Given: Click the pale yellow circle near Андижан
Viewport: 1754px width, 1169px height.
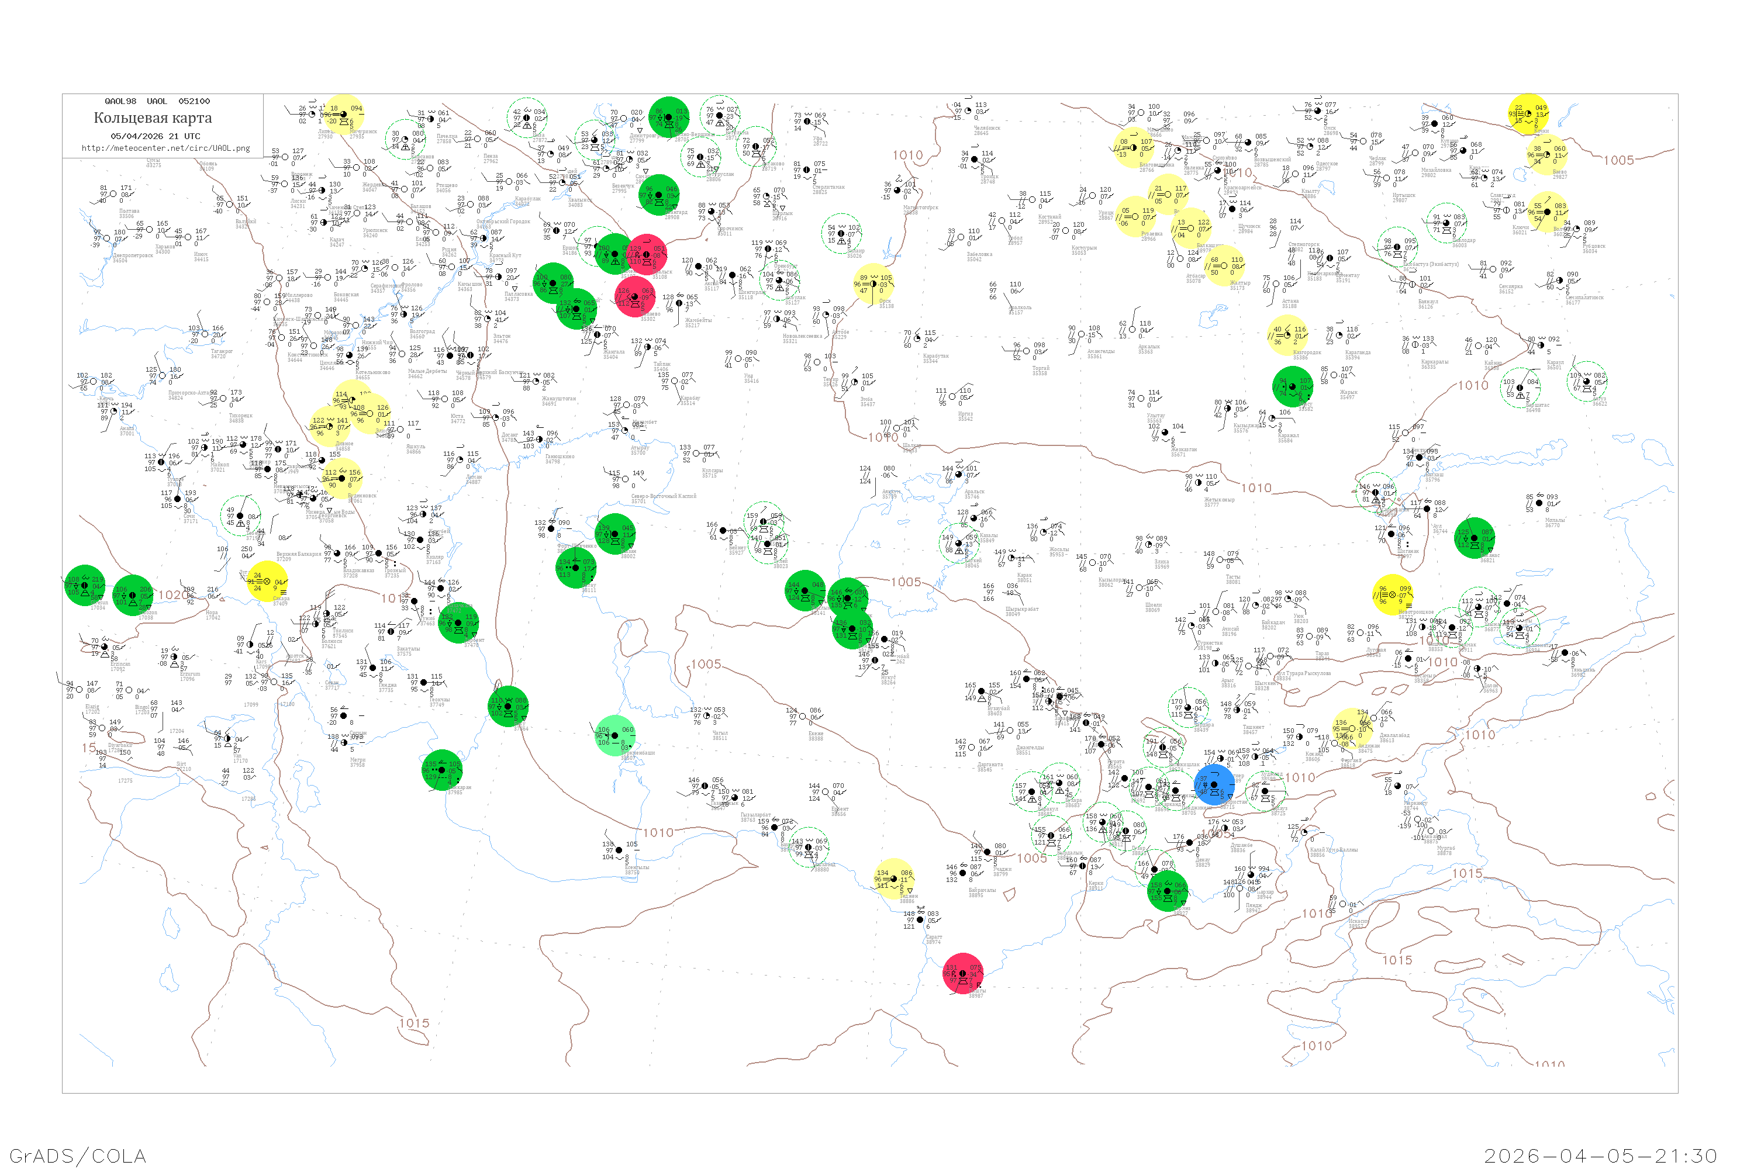Looking at the screenshot, I should (x=1351, y=728).
